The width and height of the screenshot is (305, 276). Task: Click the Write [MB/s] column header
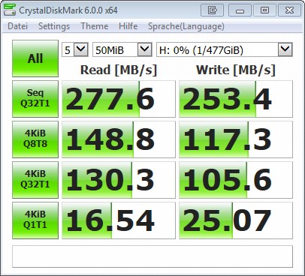click(236, 70)
